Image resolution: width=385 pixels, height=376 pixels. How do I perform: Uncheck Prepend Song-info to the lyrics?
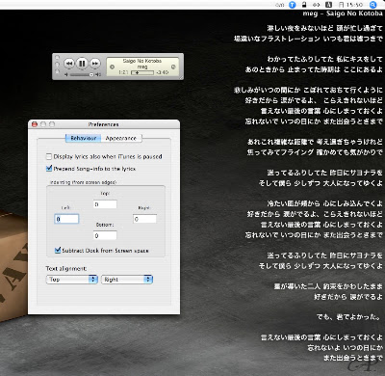[x=49, y=168]
